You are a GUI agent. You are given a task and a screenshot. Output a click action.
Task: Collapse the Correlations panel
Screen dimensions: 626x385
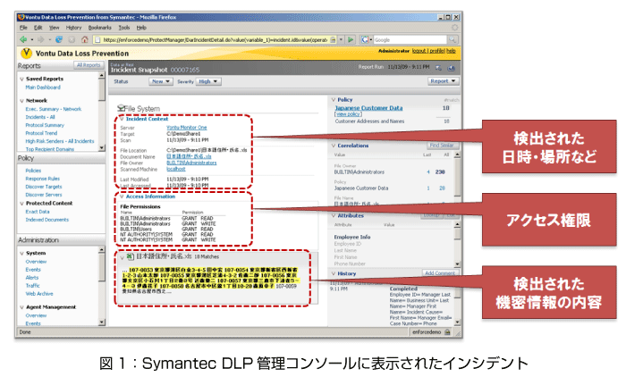(x=333, y=146)
